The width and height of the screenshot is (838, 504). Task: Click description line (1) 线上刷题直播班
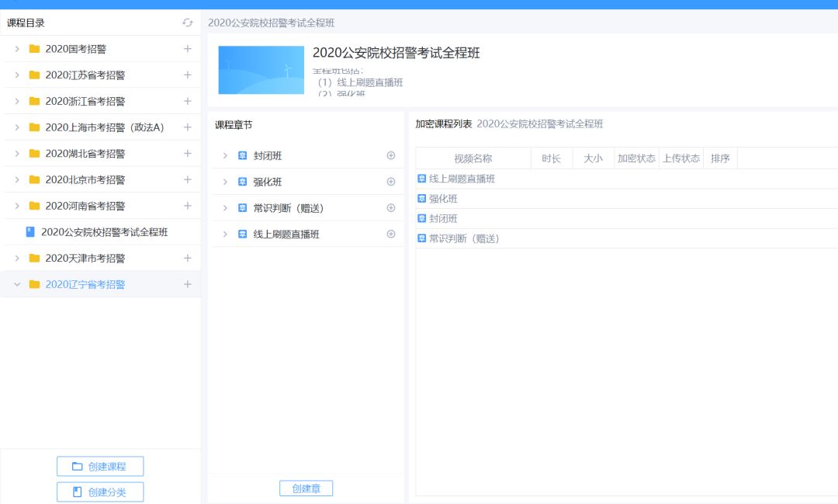(360, 82)
